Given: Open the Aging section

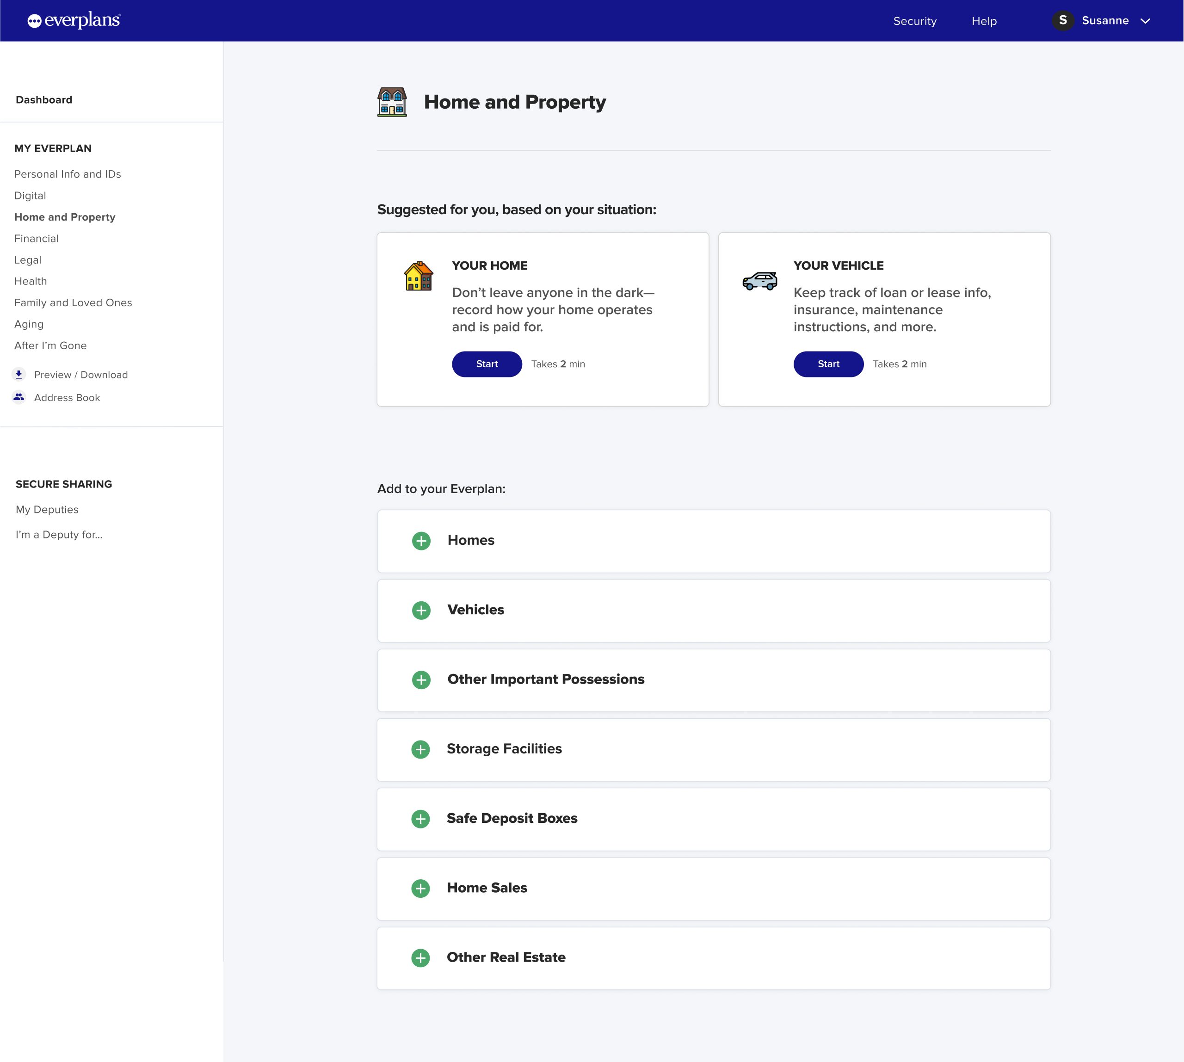Looking at the screenshot, I should point(29,324).
